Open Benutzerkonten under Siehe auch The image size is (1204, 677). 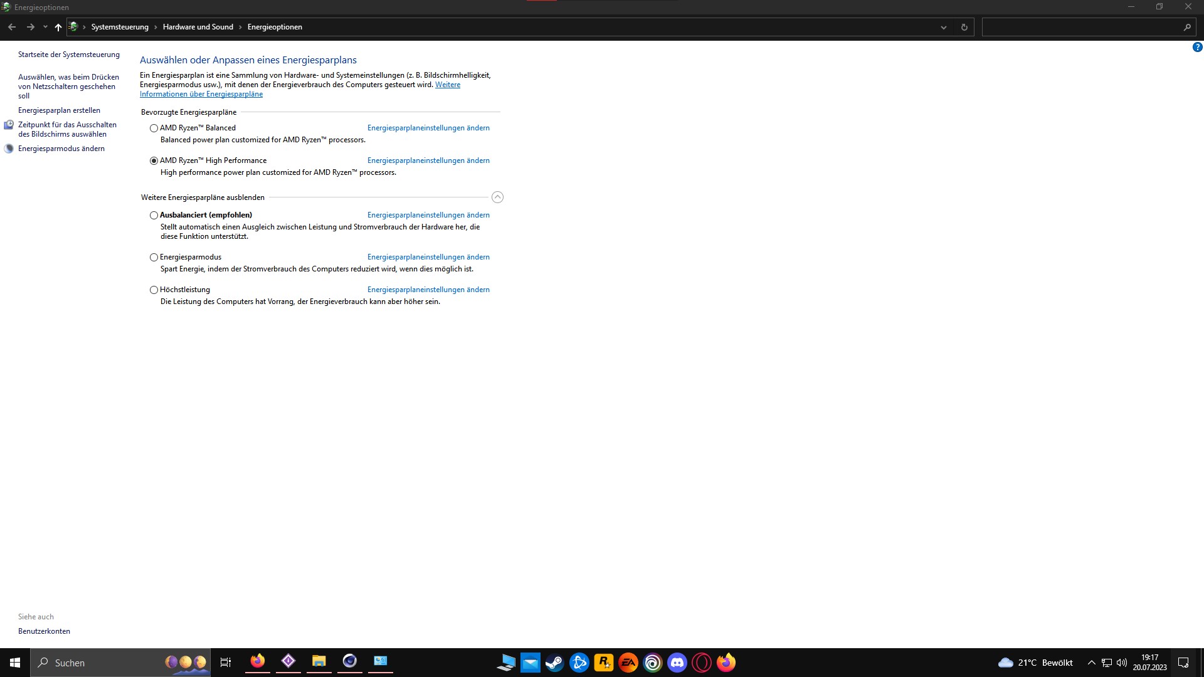44,631
